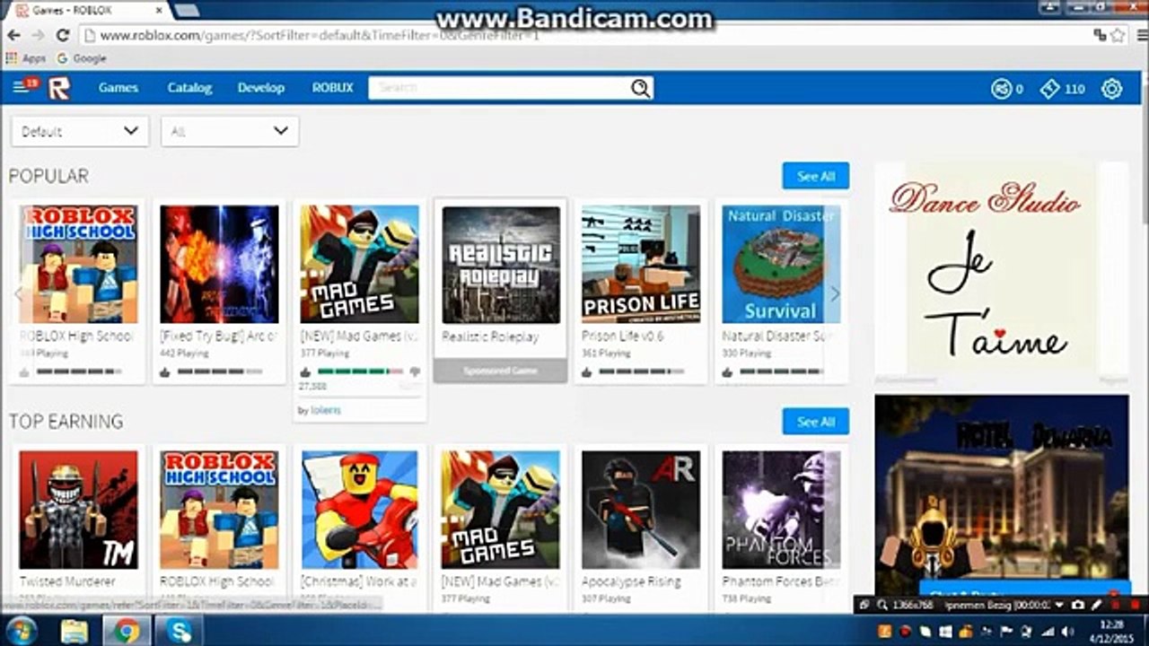
Task: Open the Arc game thumbnail in Popular
Action: click(219, 265)
